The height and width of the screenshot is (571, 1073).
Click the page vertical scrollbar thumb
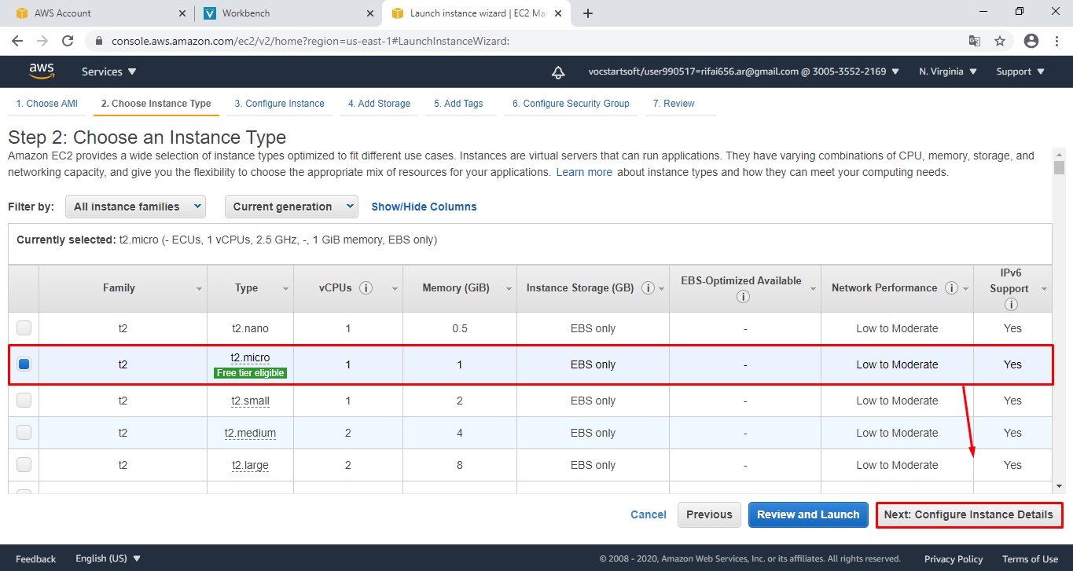point(1060,167)
